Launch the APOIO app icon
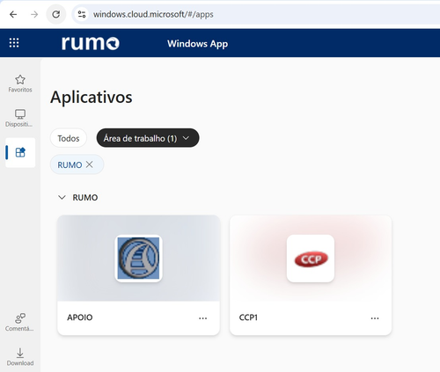The width and height of the screenshot is (440, 372). click(x=138, y=259)
